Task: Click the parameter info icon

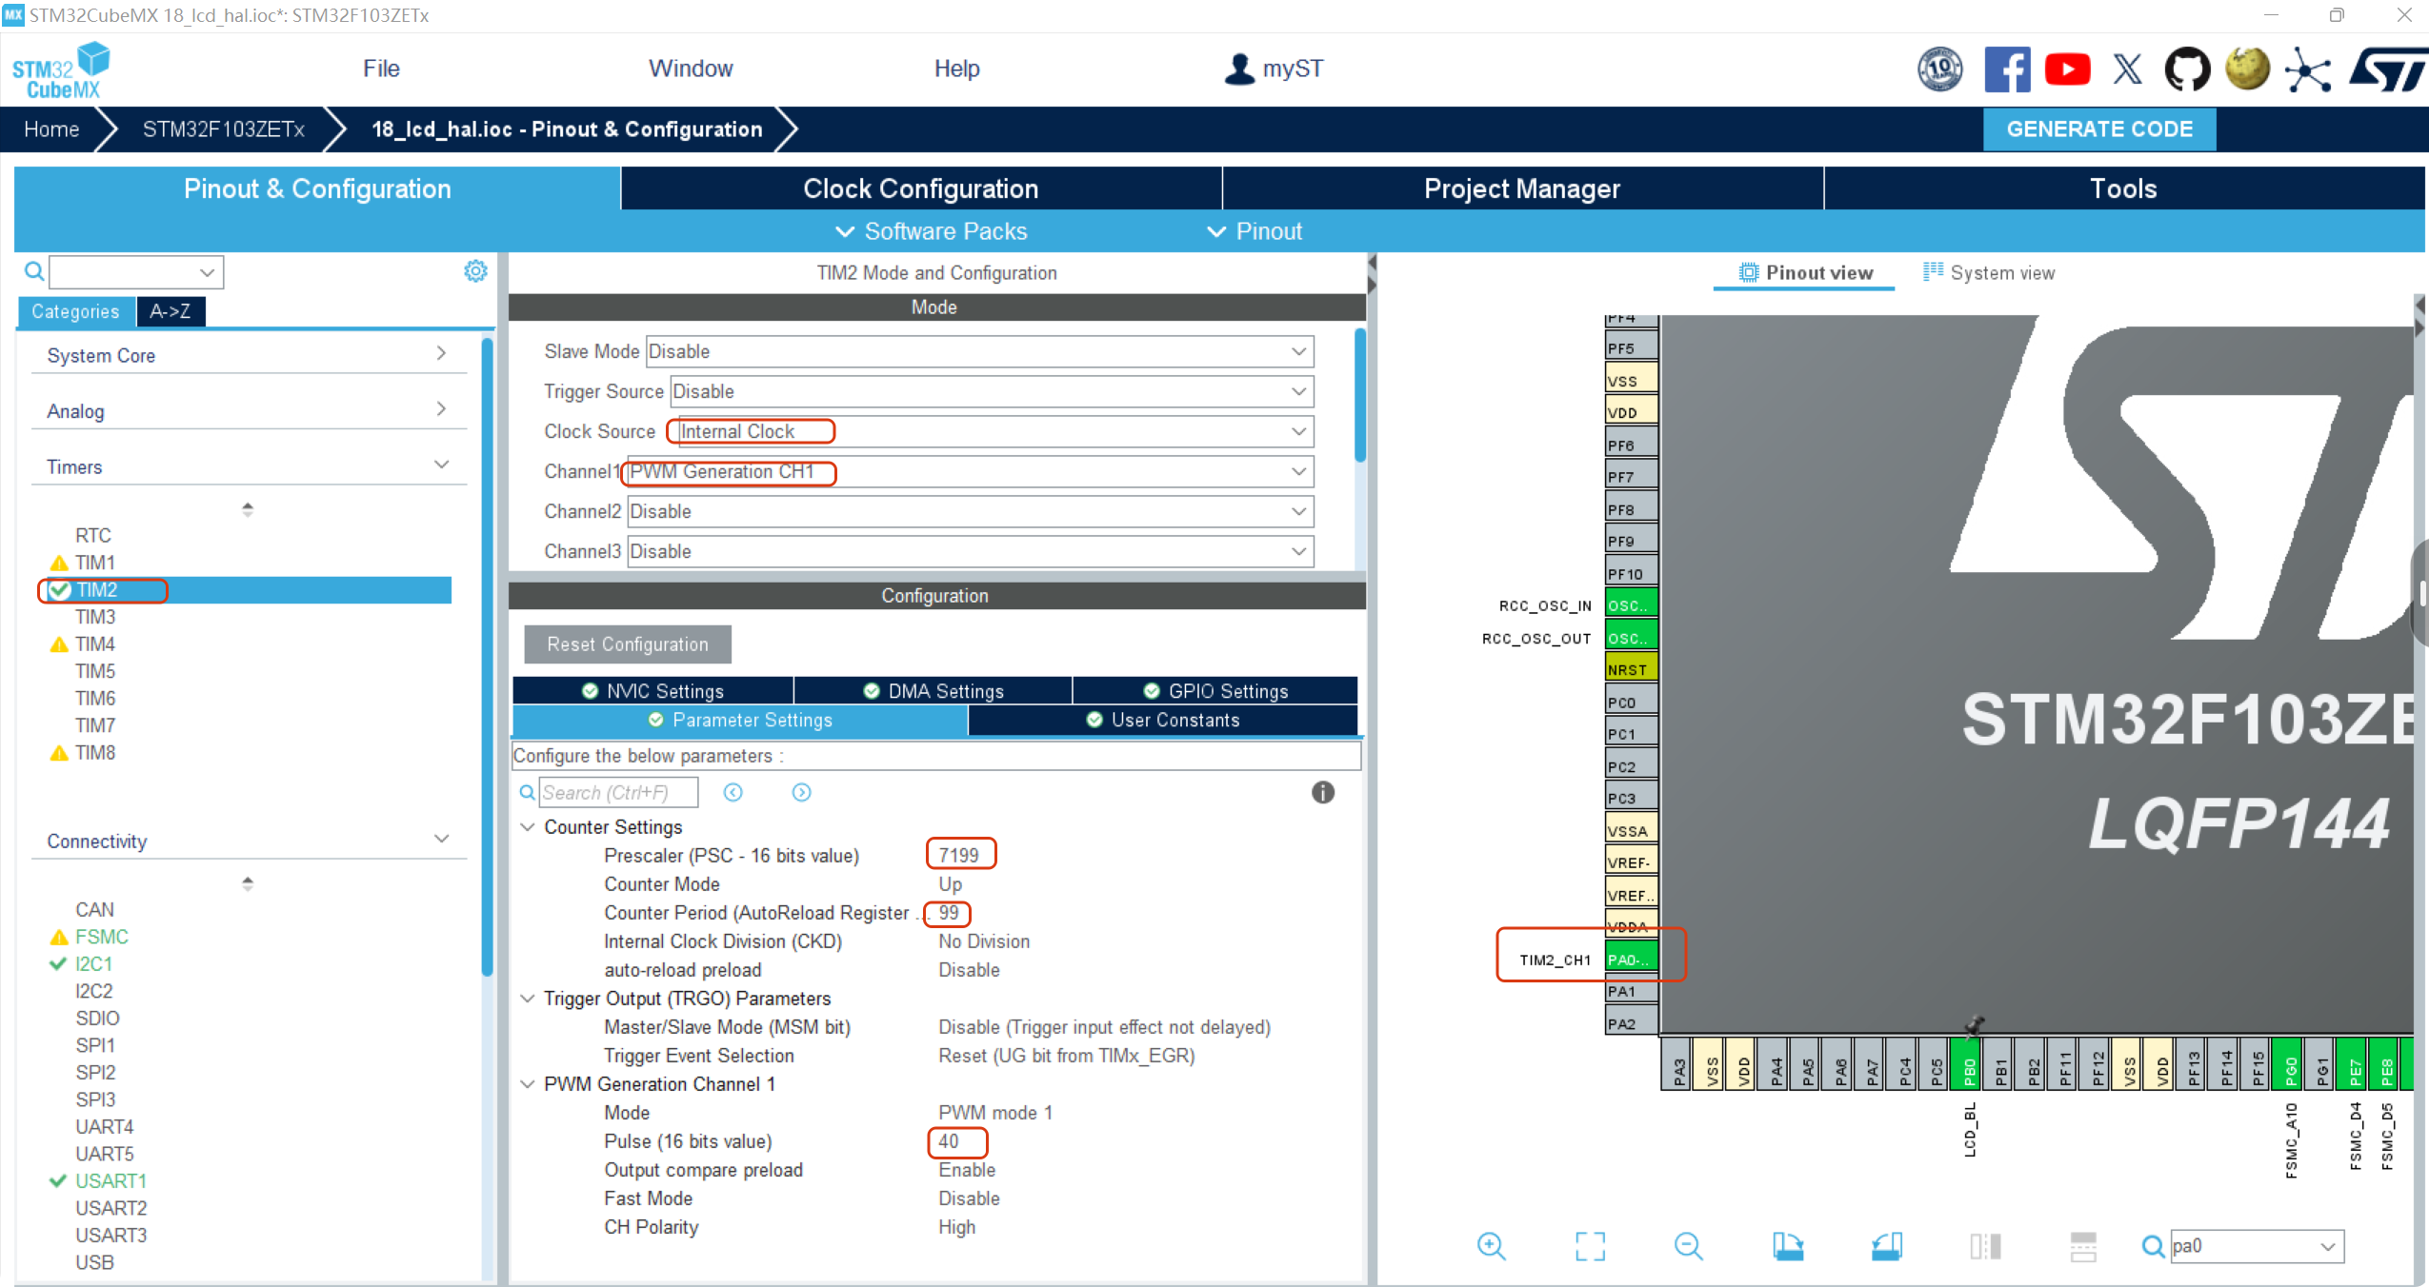Action: click(1322, 792)
